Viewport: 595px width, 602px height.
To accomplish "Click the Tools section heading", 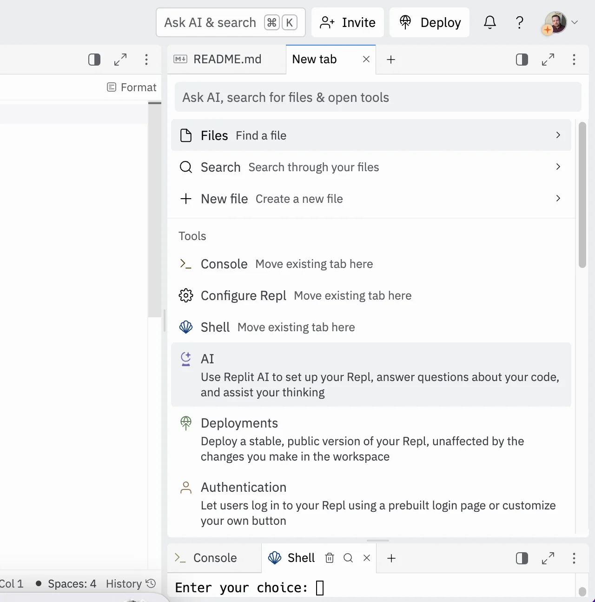I will coord(192,236).
